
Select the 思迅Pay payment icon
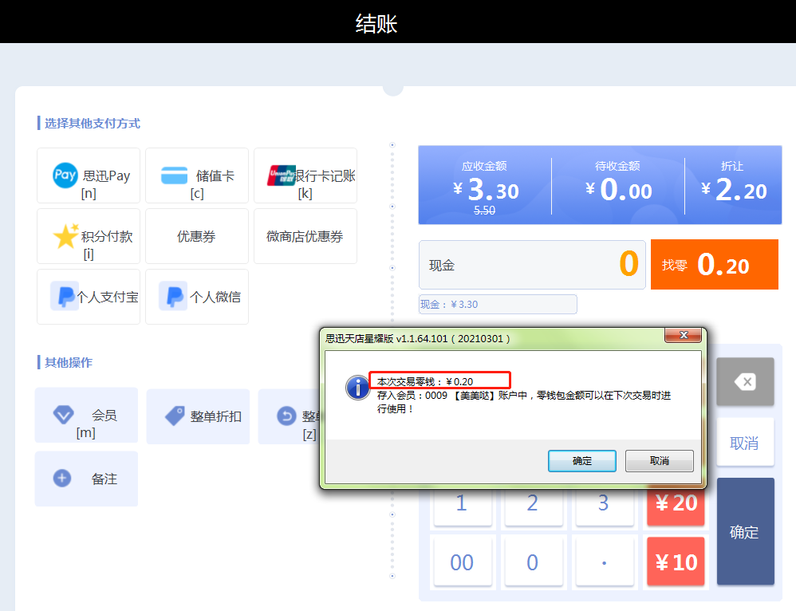pos(65,175)
